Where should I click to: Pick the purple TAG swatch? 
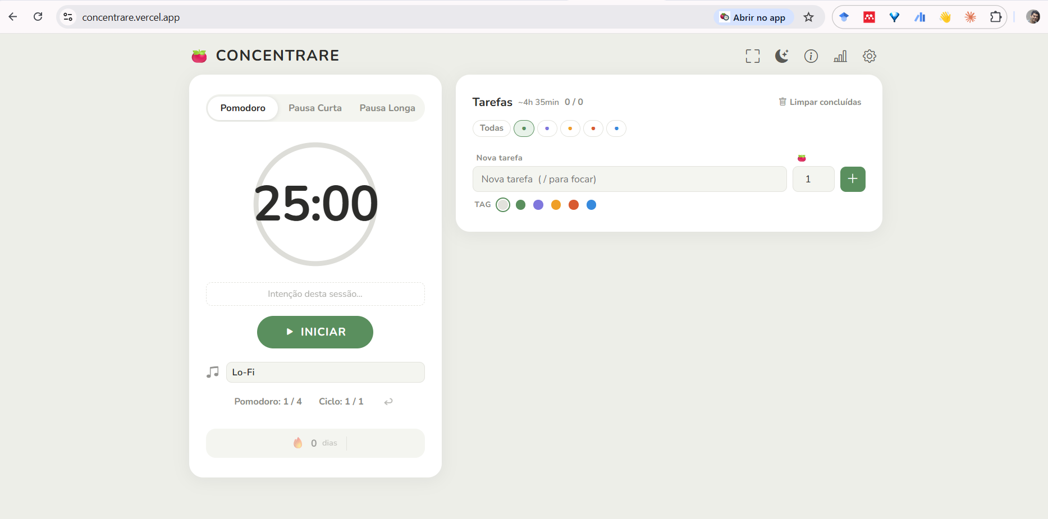pos(538,205)
